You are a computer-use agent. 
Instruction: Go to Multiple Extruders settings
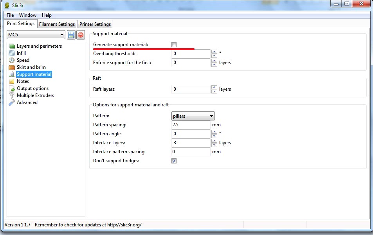click(36, 95)
